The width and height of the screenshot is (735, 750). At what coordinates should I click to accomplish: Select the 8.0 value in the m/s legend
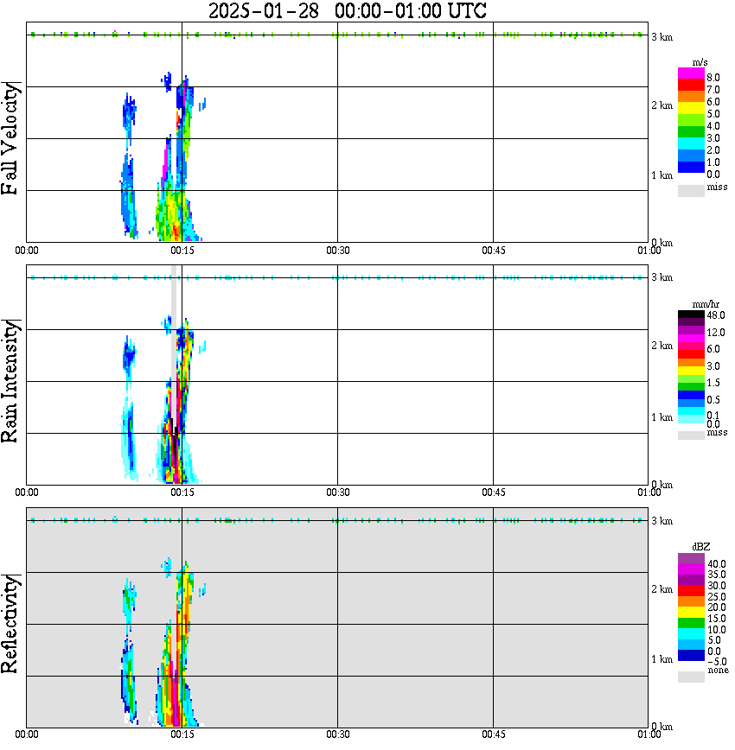tap(713, 78)
